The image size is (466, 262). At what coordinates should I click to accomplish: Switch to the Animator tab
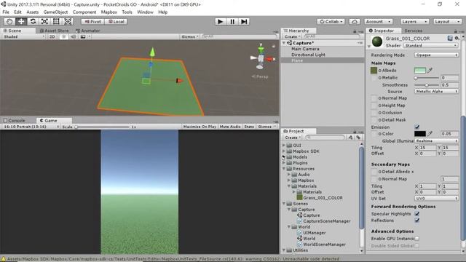(87, 31)
